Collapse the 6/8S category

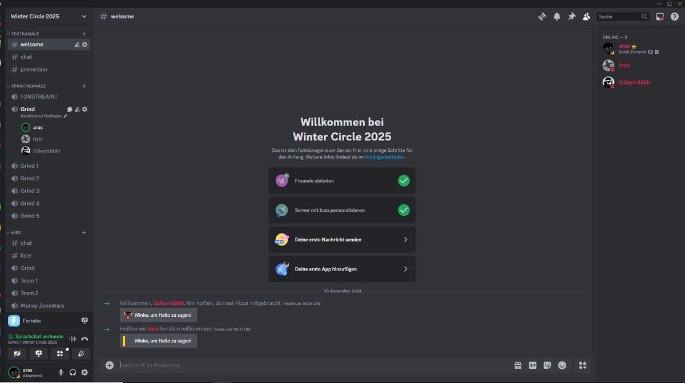click(x=15, y=233)
